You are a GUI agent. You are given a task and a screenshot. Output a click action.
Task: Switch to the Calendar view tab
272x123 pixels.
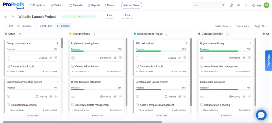(24, 26)
